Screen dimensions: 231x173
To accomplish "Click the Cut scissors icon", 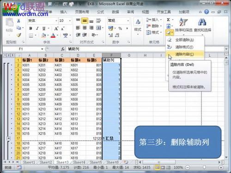I will 18,21.
